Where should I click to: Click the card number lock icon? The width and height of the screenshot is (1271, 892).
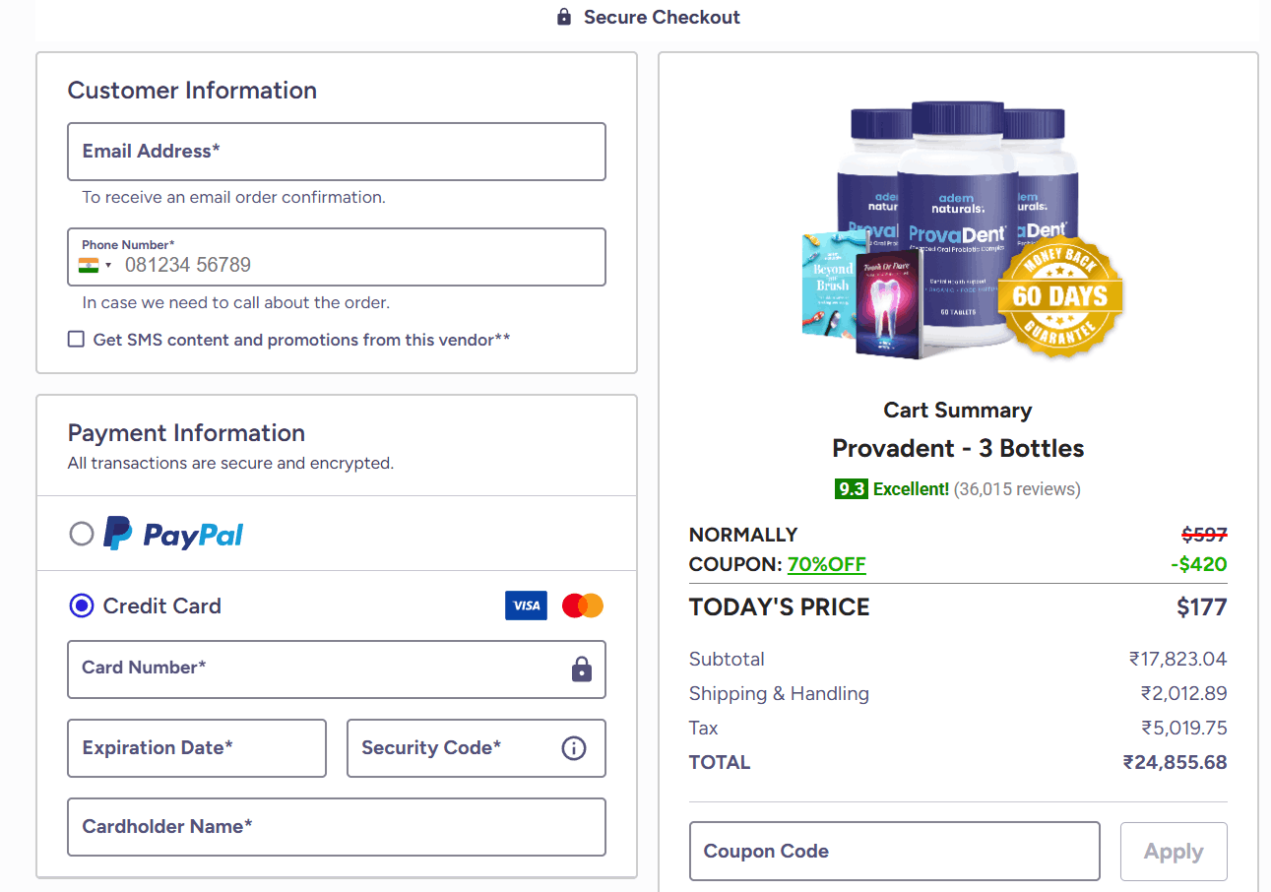[x=582, y=669]
